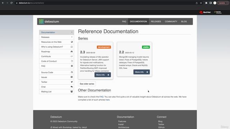Open the Red Hat logo link

[205, 12]
